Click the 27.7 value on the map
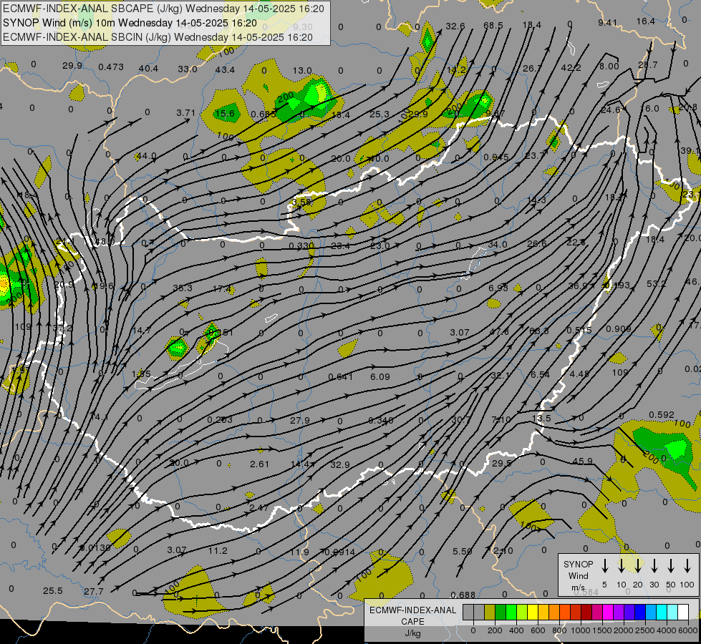The image size is (701, 644). [x=93, y=592]
